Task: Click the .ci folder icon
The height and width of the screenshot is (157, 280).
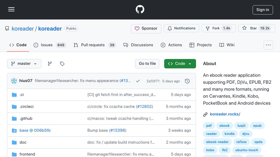Action: 14,95
